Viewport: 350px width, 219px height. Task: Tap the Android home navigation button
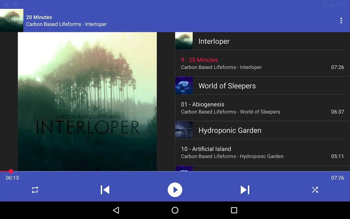[175, 210]
